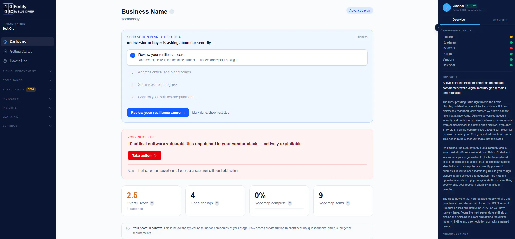Screen dimensions: 515x239
Task: Open Getting Started page
Action: click(x=27, y=52)
